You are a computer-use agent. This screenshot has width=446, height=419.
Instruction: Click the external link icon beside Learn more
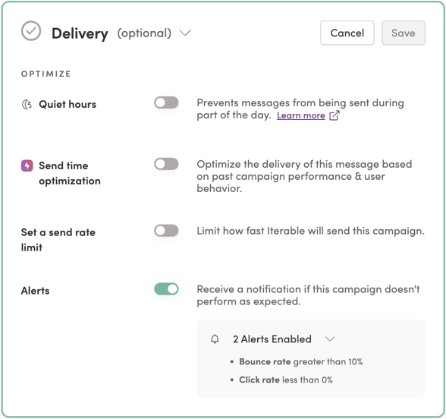click(334, 115)
